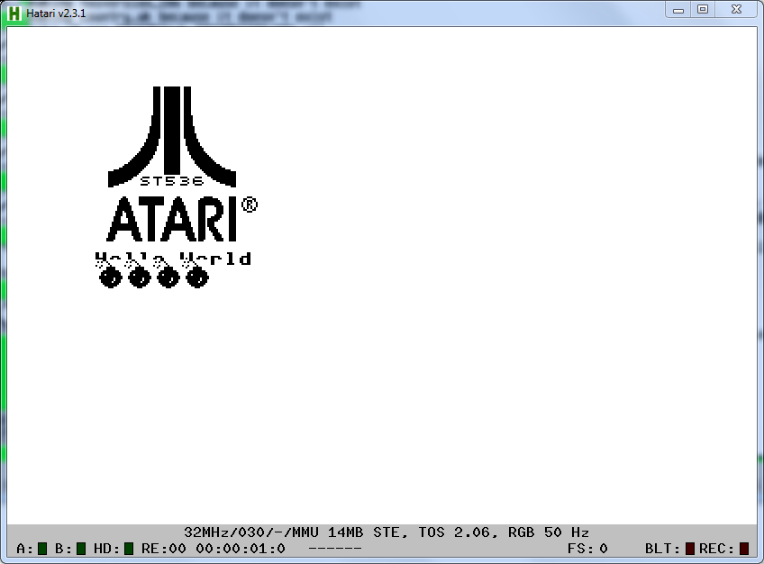
Task: Click the floppy drive A: LED indicator
Action: point(42,549)
